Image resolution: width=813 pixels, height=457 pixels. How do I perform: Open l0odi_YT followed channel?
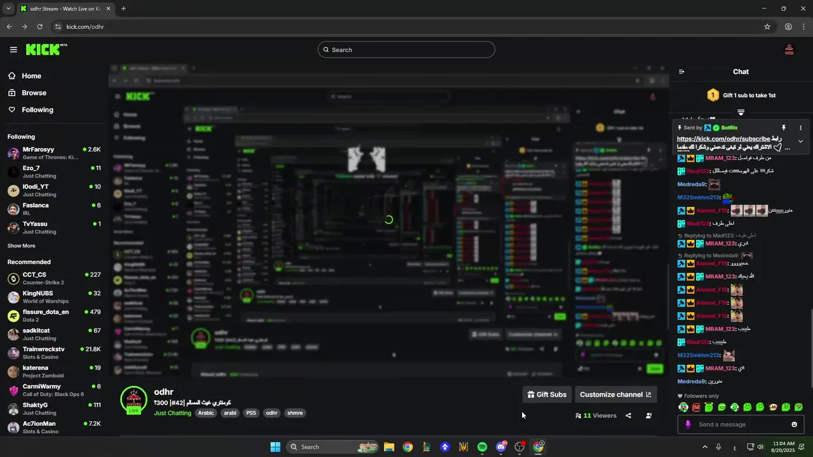[54, 190]
